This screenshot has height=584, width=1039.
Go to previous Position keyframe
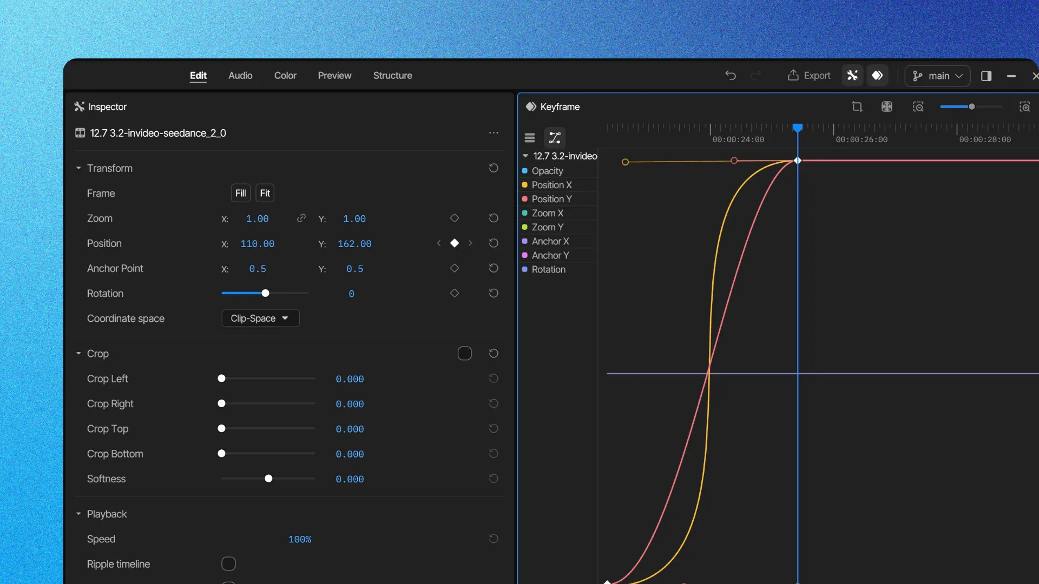click(x=439, y=243)
